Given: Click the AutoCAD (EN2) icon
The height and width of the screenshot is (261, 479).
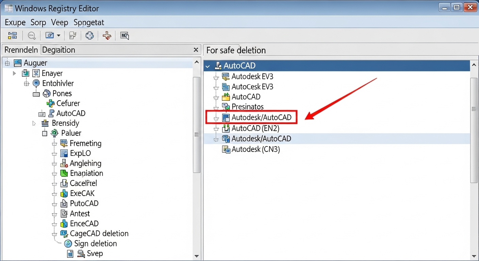Looking at the screenshot, I should point(226,128).
